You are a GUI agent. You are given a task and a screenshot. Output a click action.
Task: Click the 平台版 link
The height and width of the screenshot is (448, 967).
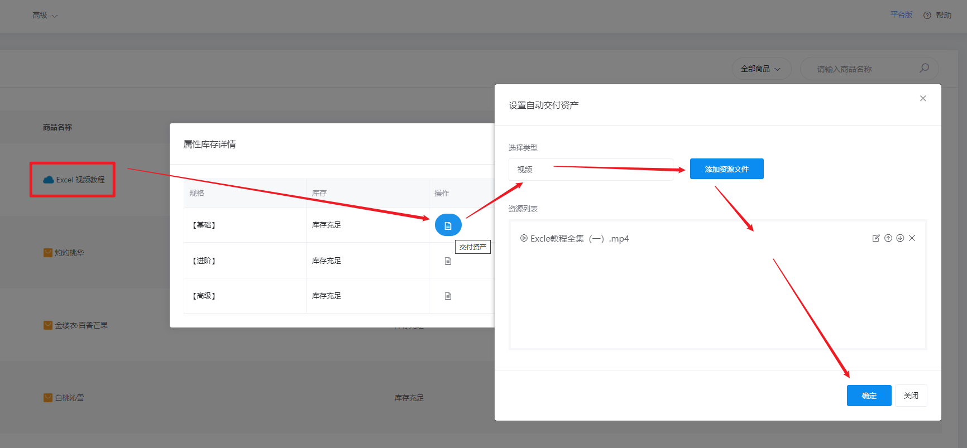(901, 15)
